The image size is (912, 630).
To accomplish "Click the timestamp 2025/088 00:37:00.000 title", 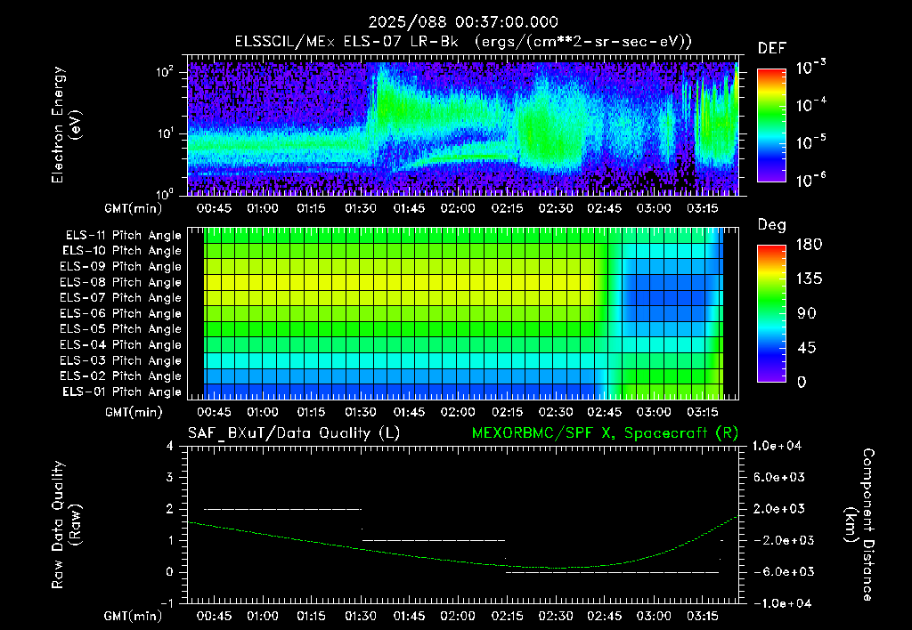I will pos(463,22).
